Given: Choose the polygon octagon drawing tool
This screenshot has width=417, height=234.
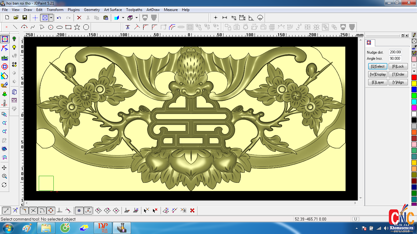Looking at the screenshot, I should coord(86,27).
